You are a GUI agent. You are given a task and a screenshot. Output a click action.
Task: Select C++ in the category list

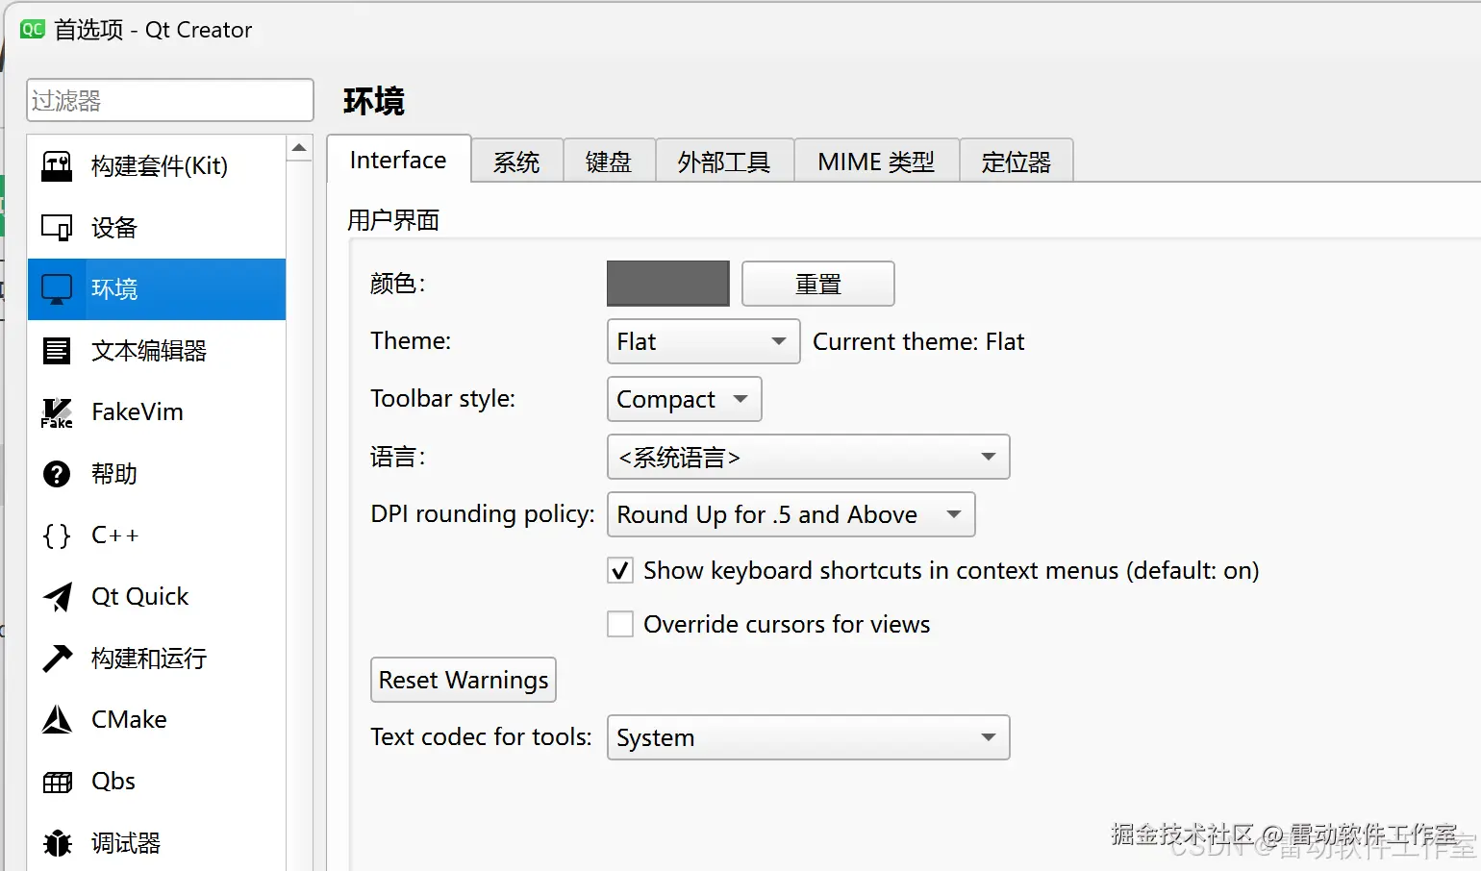coord(157,535)
